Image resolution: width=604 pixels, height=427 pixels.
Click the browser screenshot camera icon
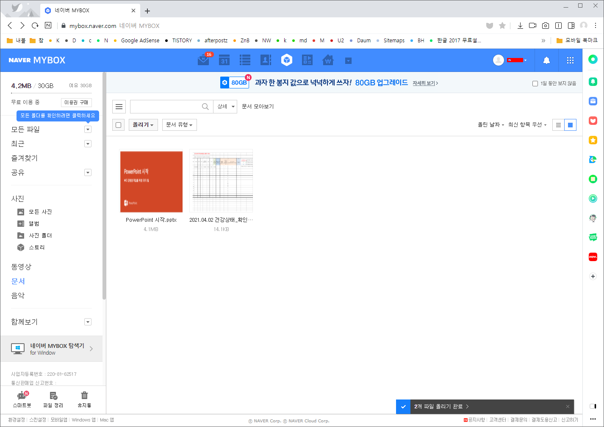[x=546, y=25]
